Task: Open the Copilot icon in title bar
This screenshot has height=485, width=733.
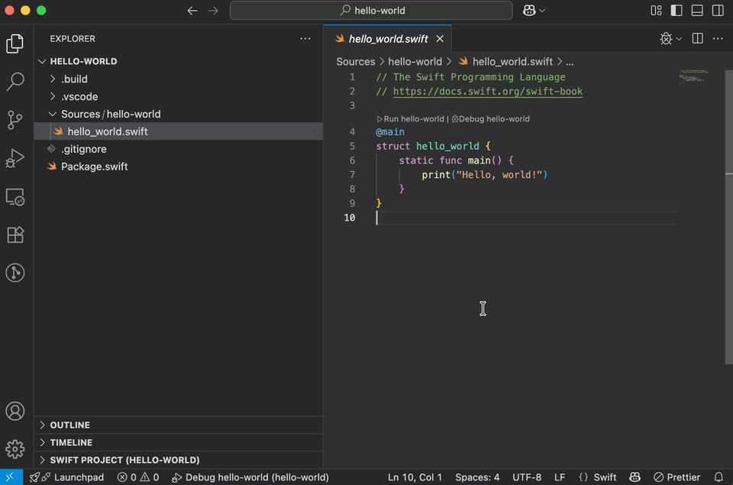Action: (529, 10)
